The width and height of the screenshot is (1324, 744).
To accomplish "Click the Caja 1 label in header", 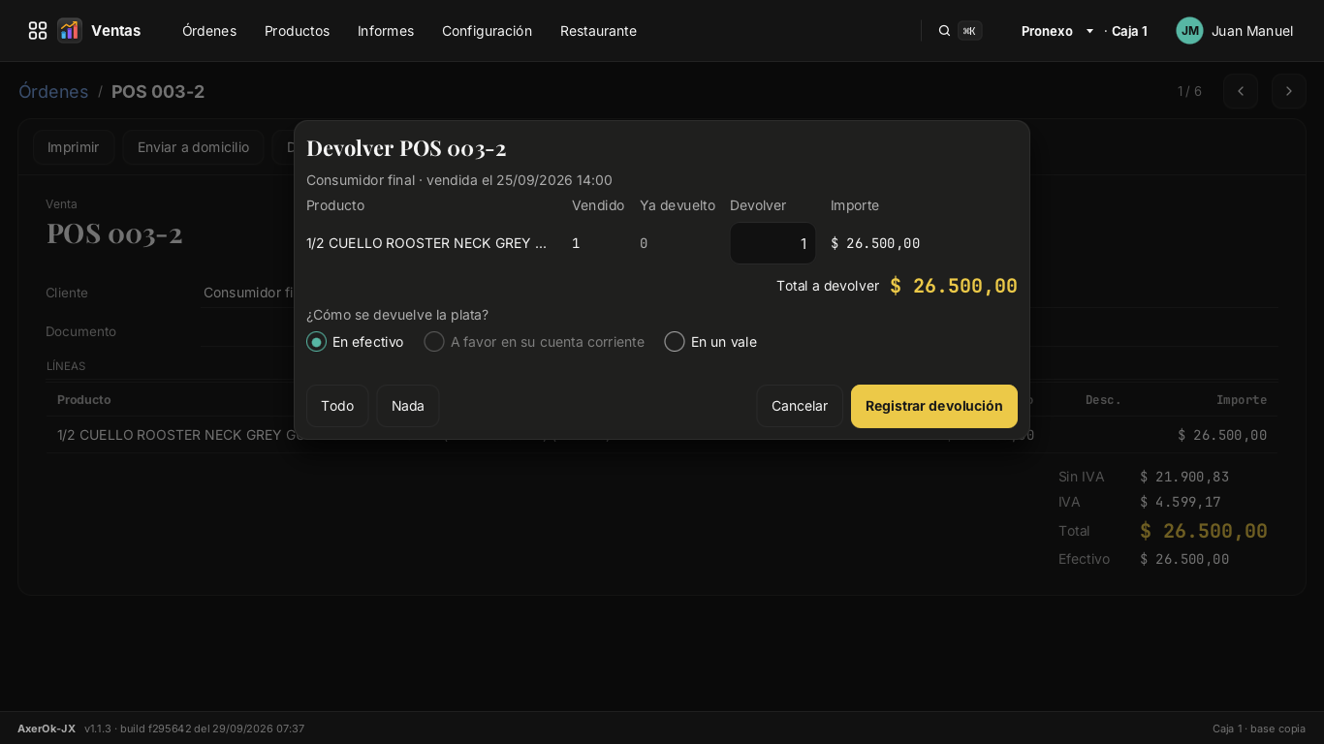I will [x=1129, y=31].
